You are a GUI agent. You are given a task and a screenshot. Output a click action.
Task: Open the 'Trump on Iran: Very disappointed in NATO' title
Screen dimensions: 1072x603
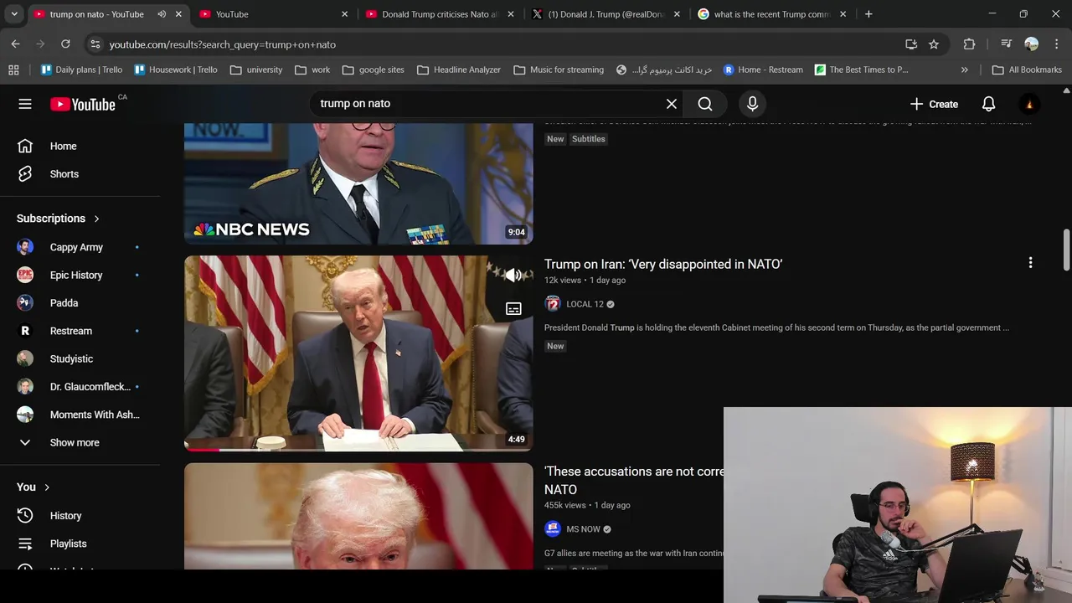point(663,264)
